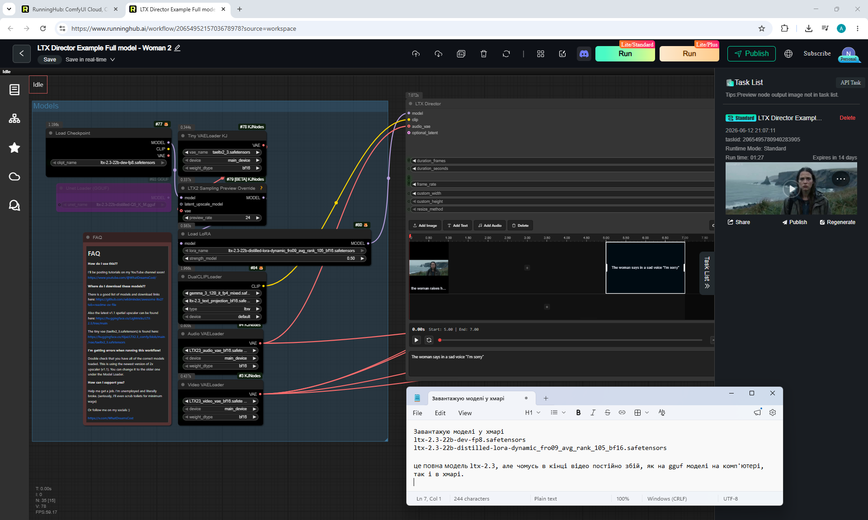Image resolution: width=868 pixels, height=520 pixels.
Task: Open the Discord icon button
Action: point(584,54)
